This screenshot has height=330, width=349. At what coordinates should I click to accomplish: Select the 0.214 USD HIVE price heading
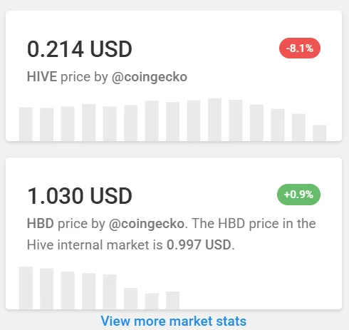tap(80, 49)
